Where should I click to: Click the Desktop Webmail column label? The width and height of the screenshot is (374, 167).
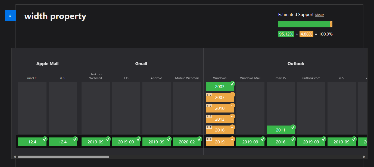[x=96, y=76]
